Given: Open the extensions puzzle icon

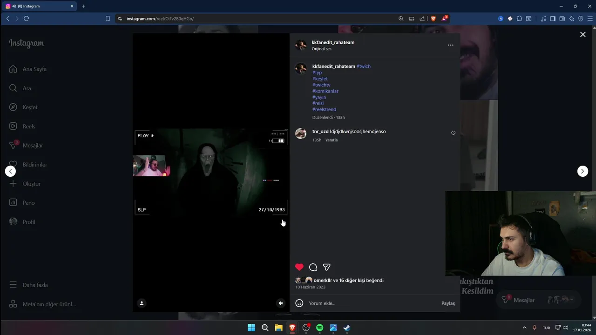Looking at the screenshot, I should tap(520, 19).
